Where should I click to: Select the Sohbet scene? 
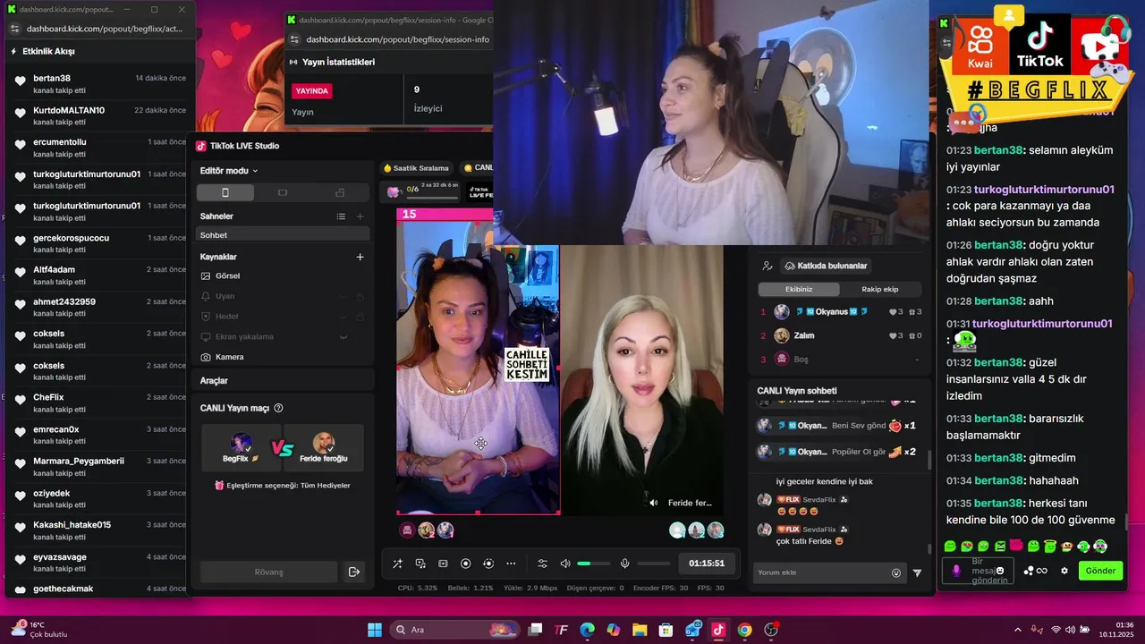click(x=283, y=235)
